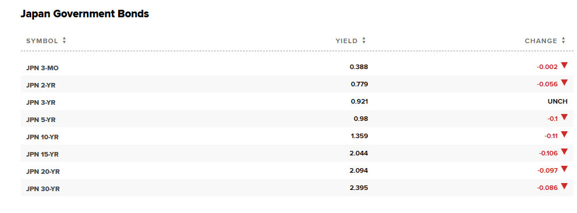Click red down arrow for JPN 2-YR
Image resolution: width=577 pixels, height=213 pixels.
click(564, 83)
